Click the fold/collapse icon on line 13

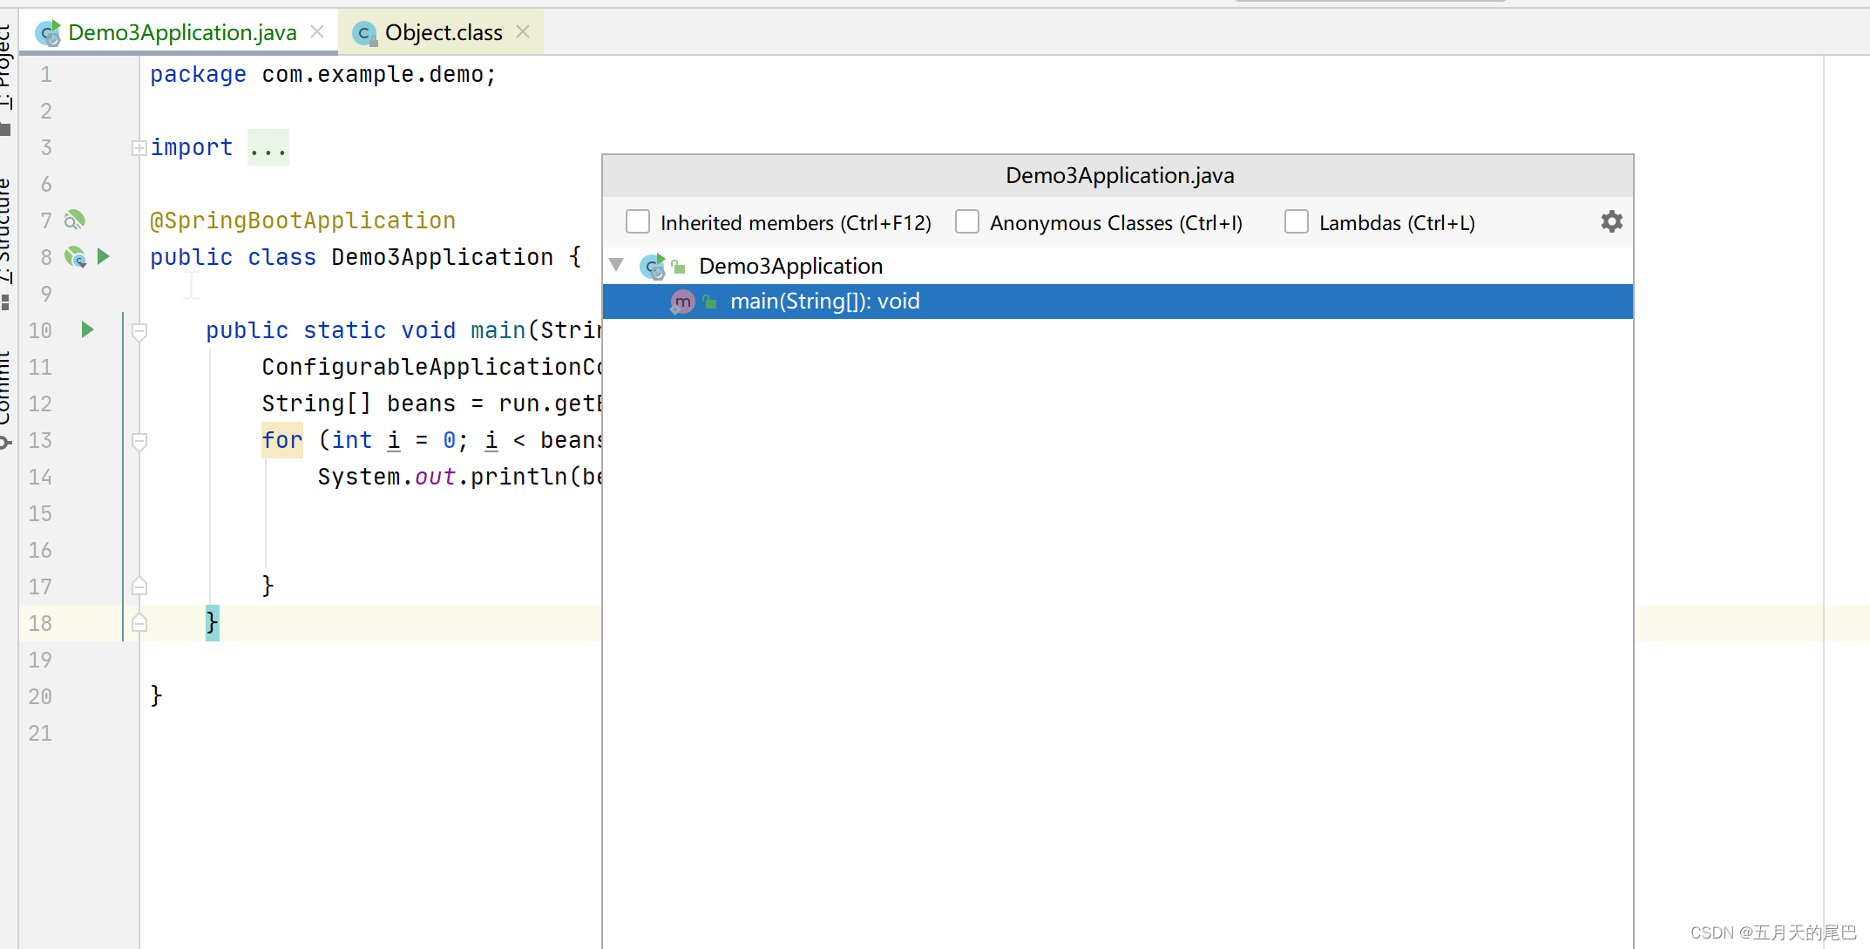136,439
